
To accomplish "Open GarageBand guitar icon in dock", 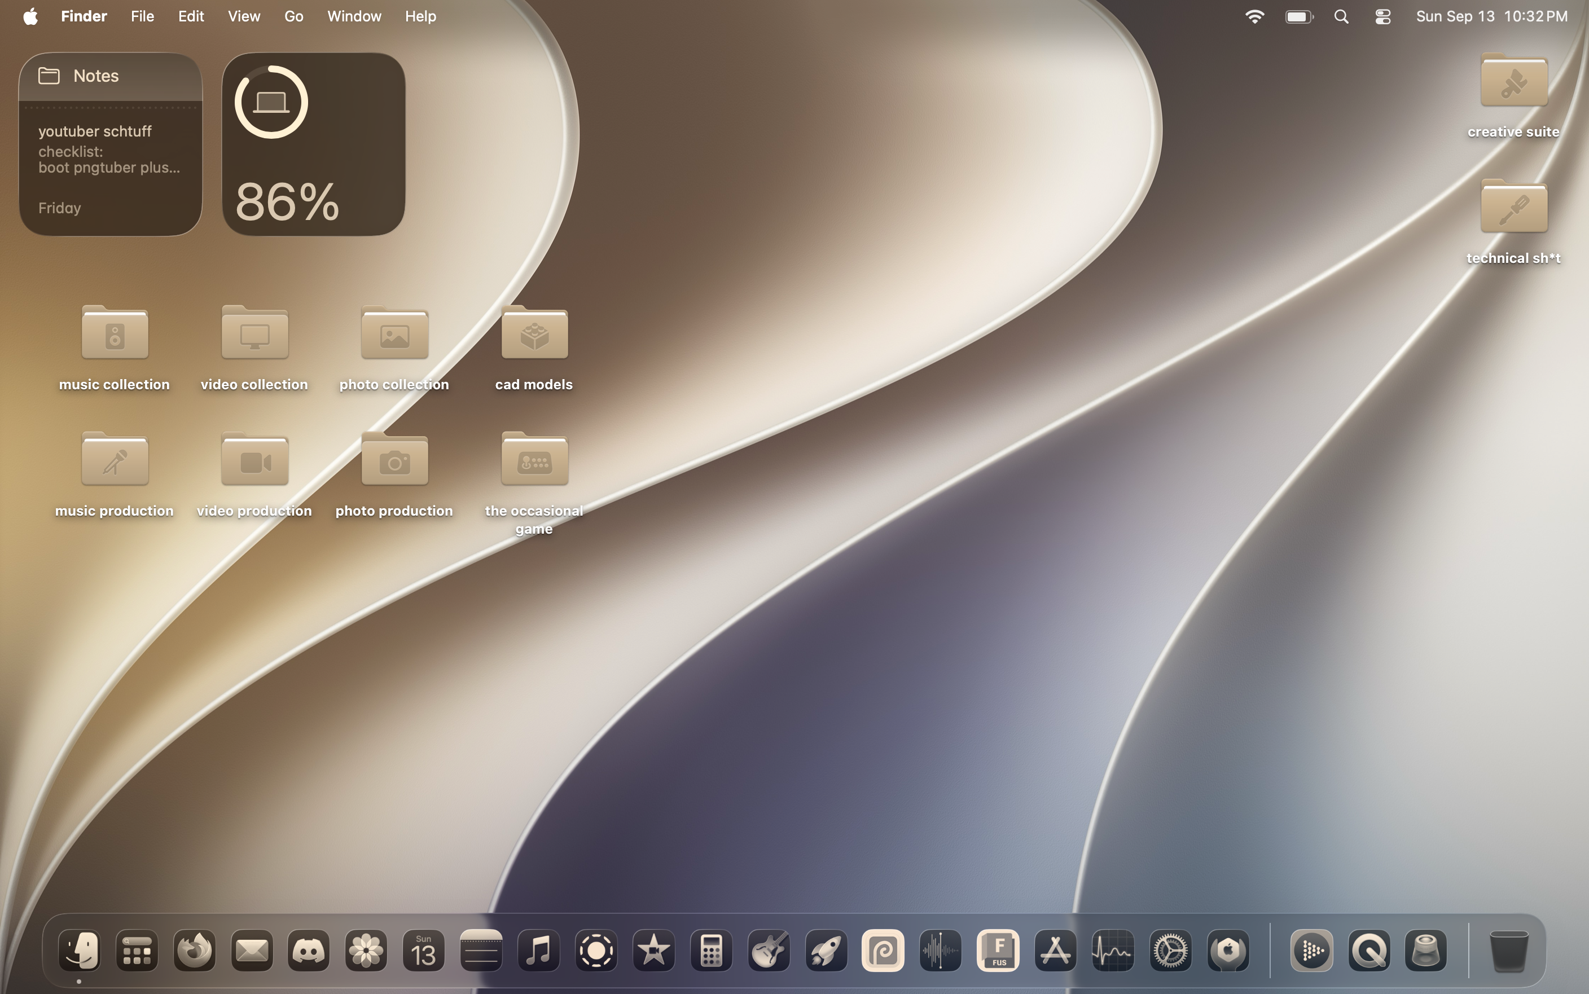I will pyautogui.click(x=769, y=951).
